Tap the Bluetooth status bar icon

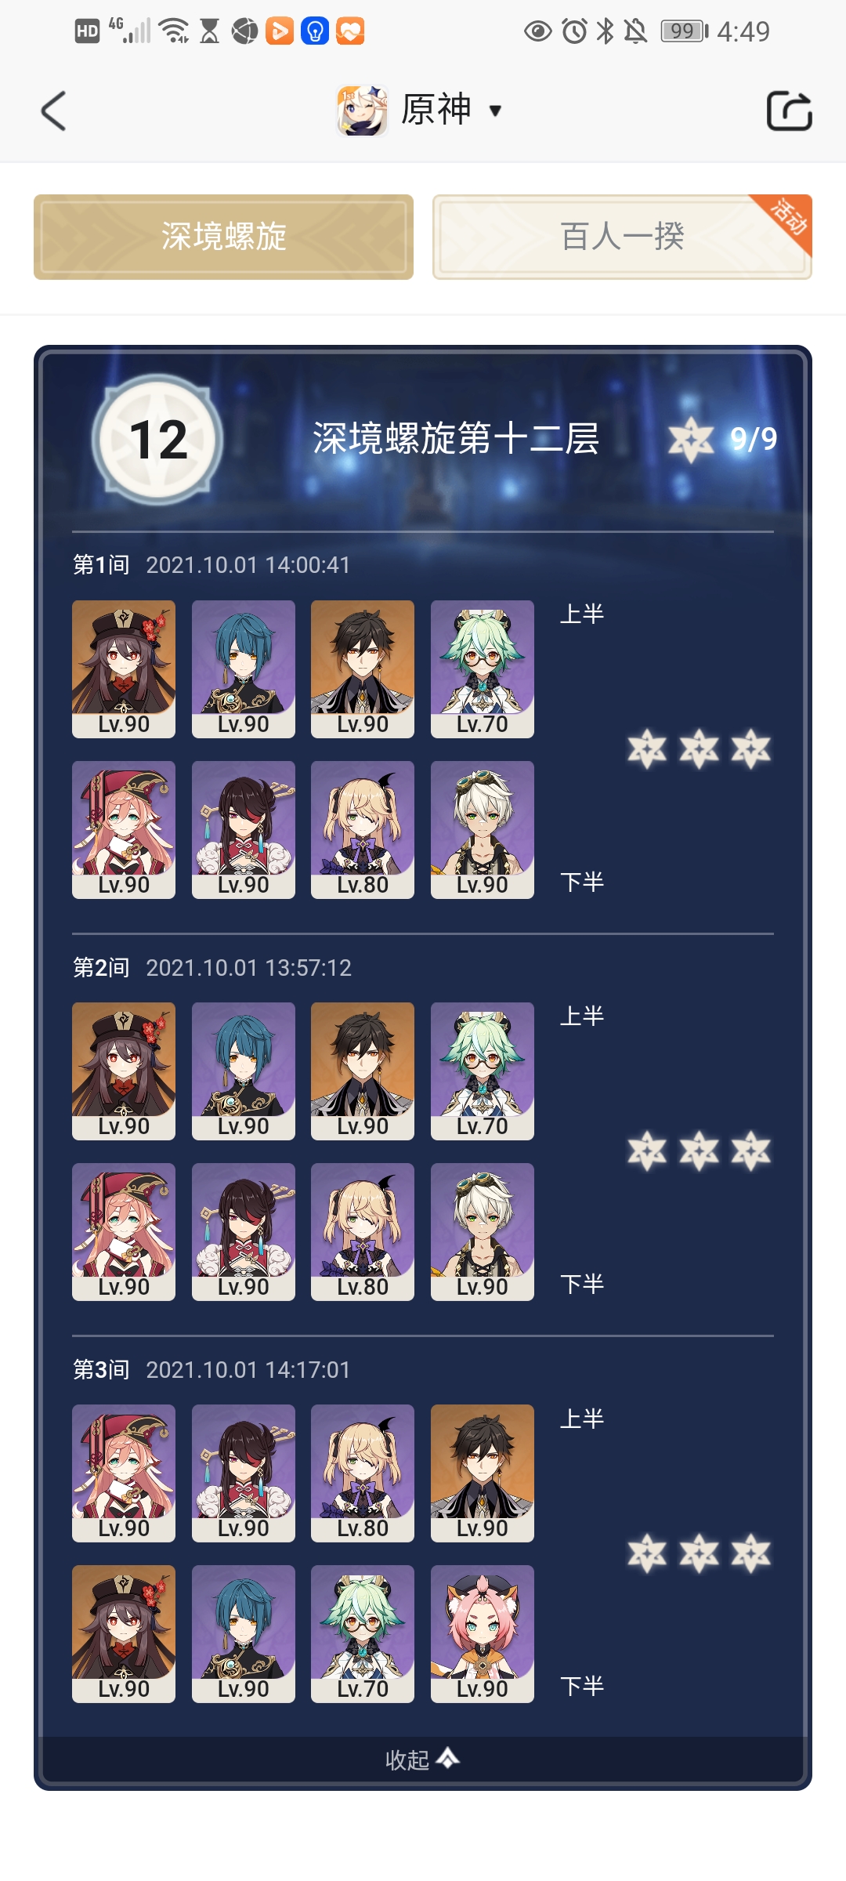click(606, 31)
